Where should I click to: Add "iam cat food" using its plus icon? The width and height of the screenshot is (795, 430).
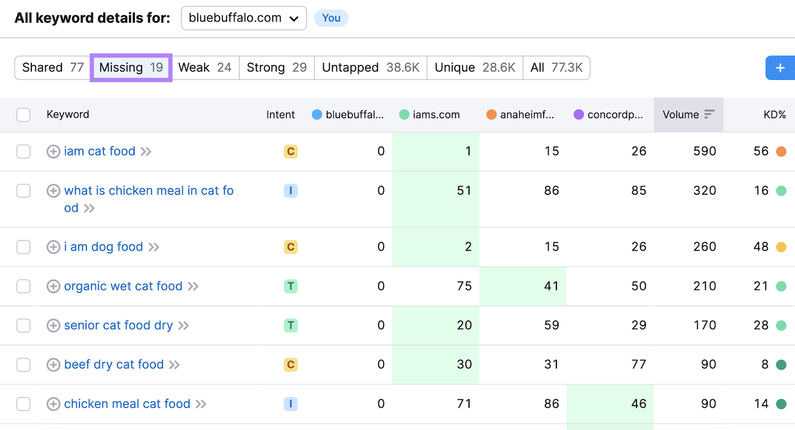click(x=53, y=151)
